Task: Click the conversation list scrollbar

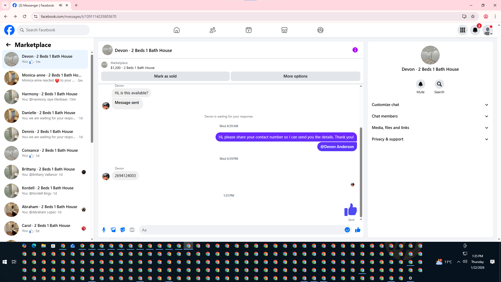Action: [x=92, y=98]
